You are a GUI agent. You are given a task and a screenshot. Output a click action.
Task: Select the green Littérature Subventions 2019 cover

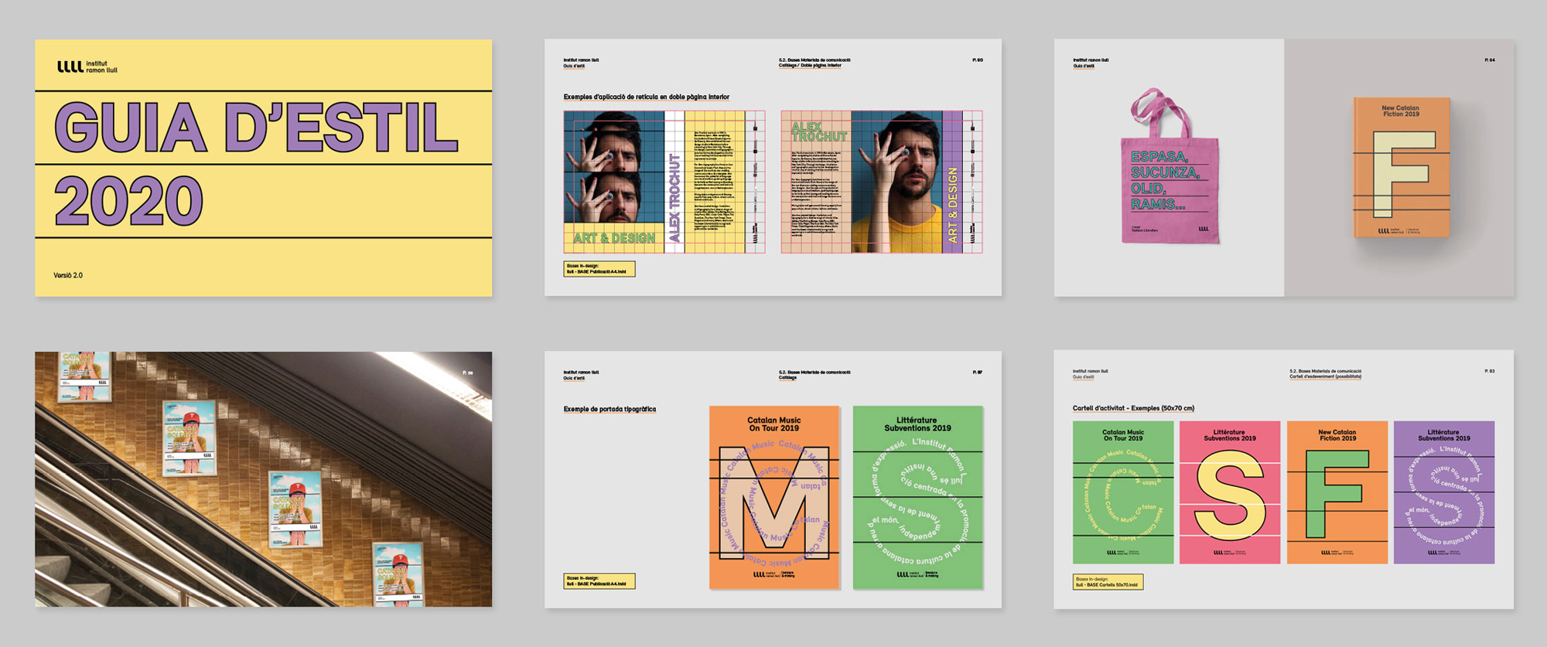pyautogui.click(x=917, y=497)
